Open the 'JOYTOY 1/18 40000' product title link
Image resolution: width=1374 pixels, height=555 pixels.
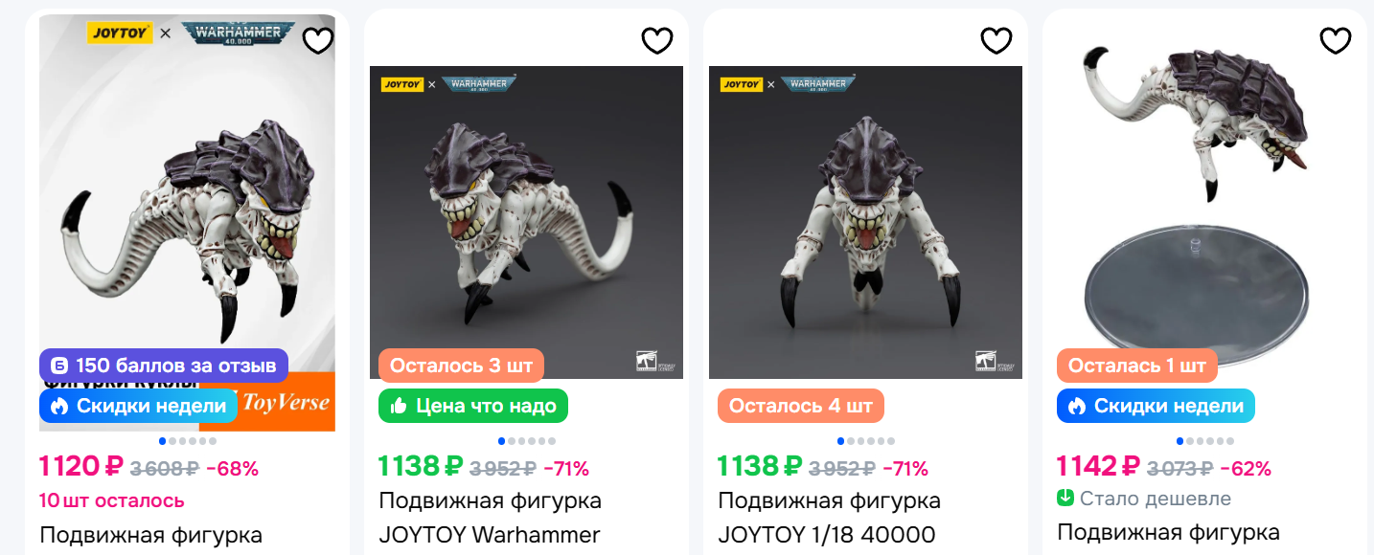[826, 534]
